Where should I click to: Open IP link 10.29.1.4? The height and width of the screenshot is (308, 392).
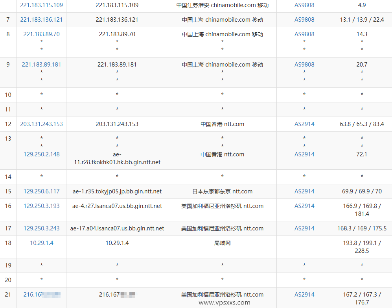[42, 243]
